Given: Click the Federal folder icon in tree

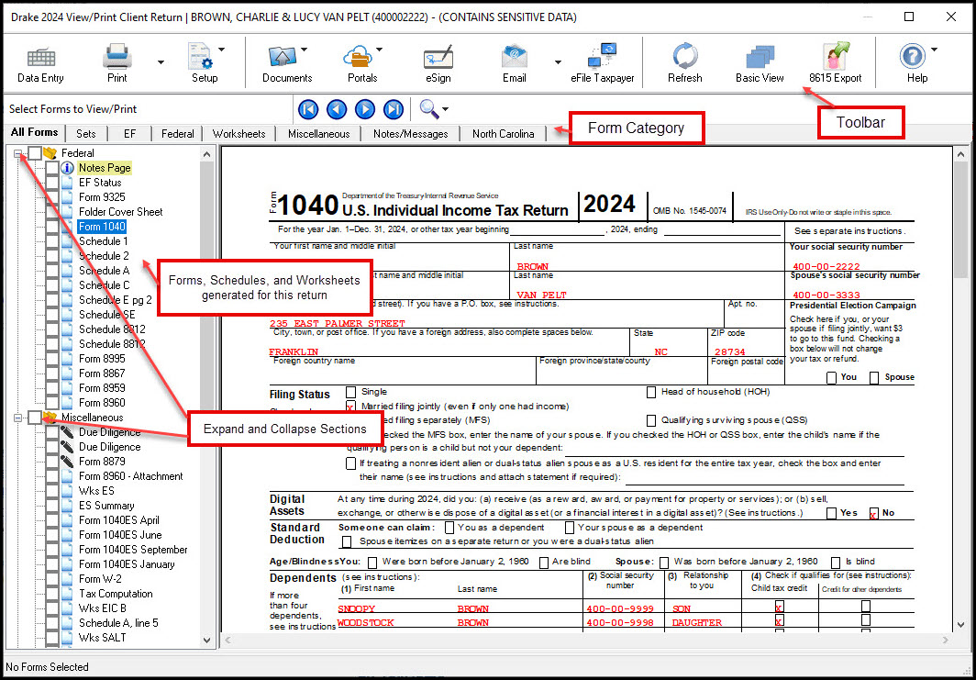Looking at the screenshot, I should [x=50, y=153].
